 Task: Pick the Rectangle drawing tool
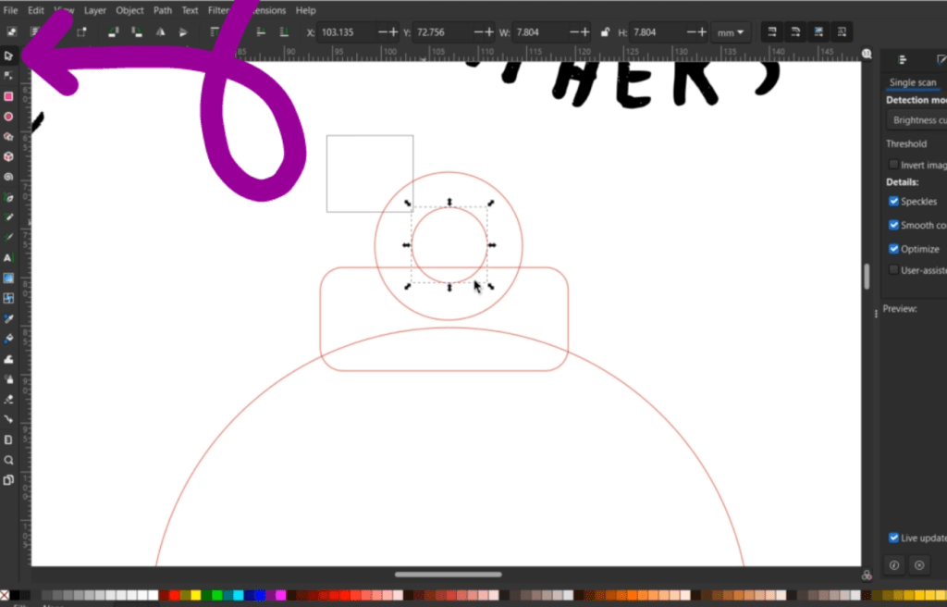8,96
